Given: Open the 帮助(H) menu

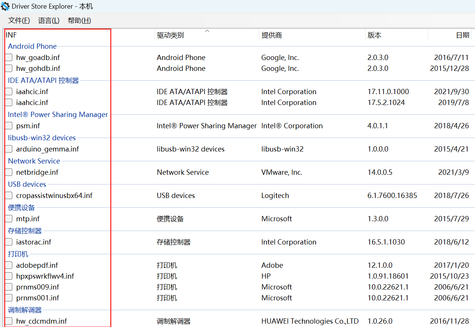Looking at the screenshot, I should (x=79, y=21).
